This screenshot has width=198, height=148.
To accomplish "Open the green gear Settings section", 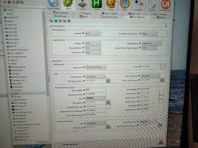I will click(68, 5).
